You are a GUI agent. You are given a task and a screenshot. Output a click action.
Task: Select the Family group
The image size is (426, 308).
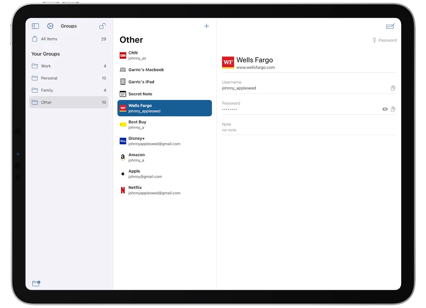(47, 90)
